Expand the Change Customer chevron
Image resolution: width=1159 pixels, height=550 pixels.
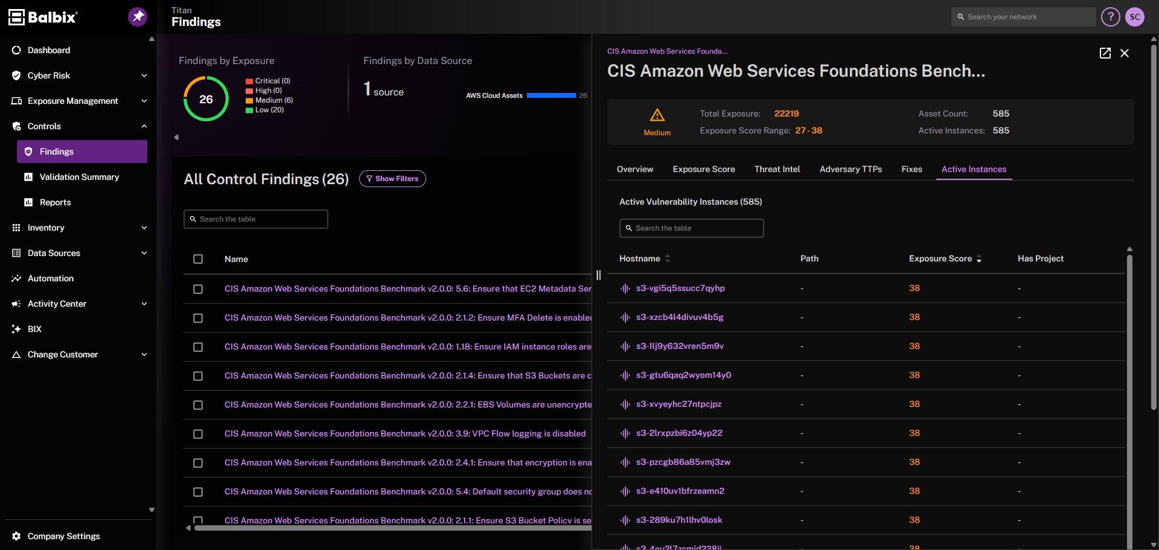[x=144, y=354]
